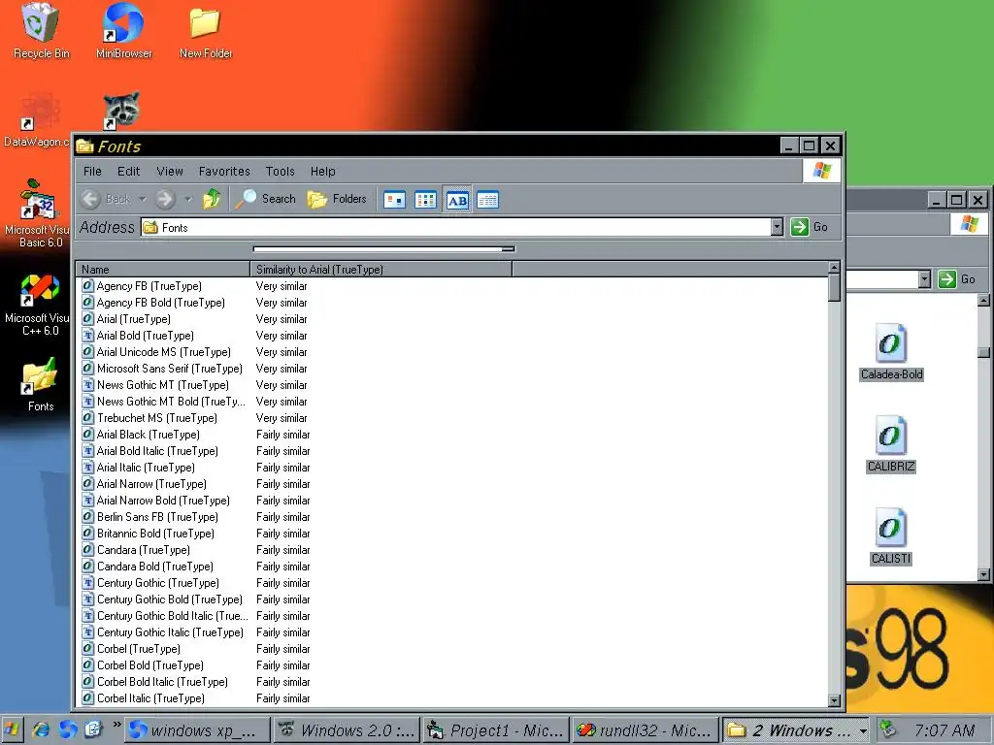The width and height of the screenshot is (994, 745).
Task: Expand the Address bar dropdown in the Fonts window
Action: coord(778,227)
